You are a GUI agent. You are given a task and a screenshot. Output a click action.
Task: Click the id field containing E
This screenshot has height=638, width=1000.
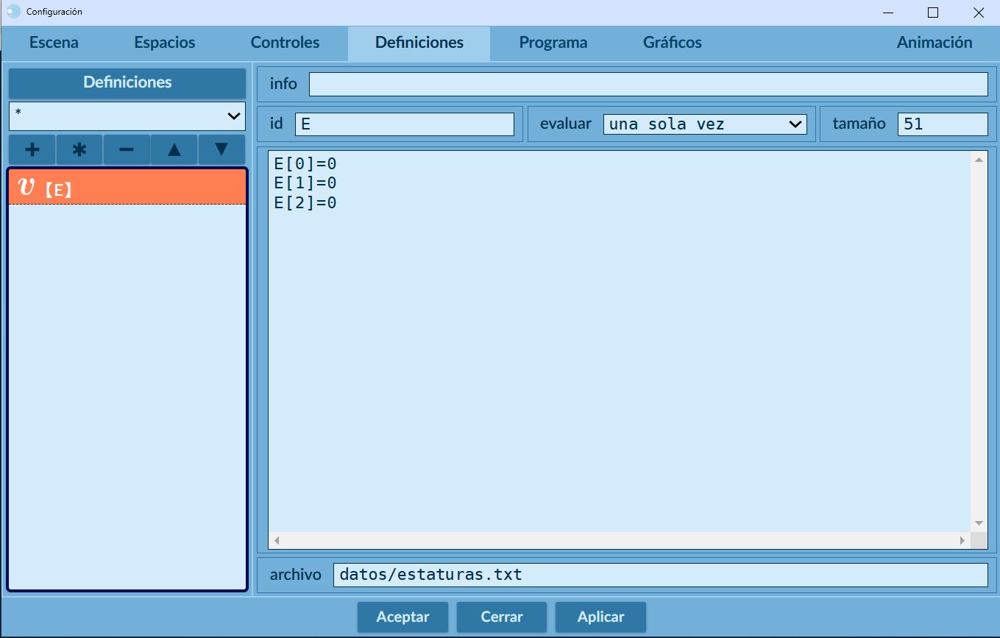click(405, 124)
